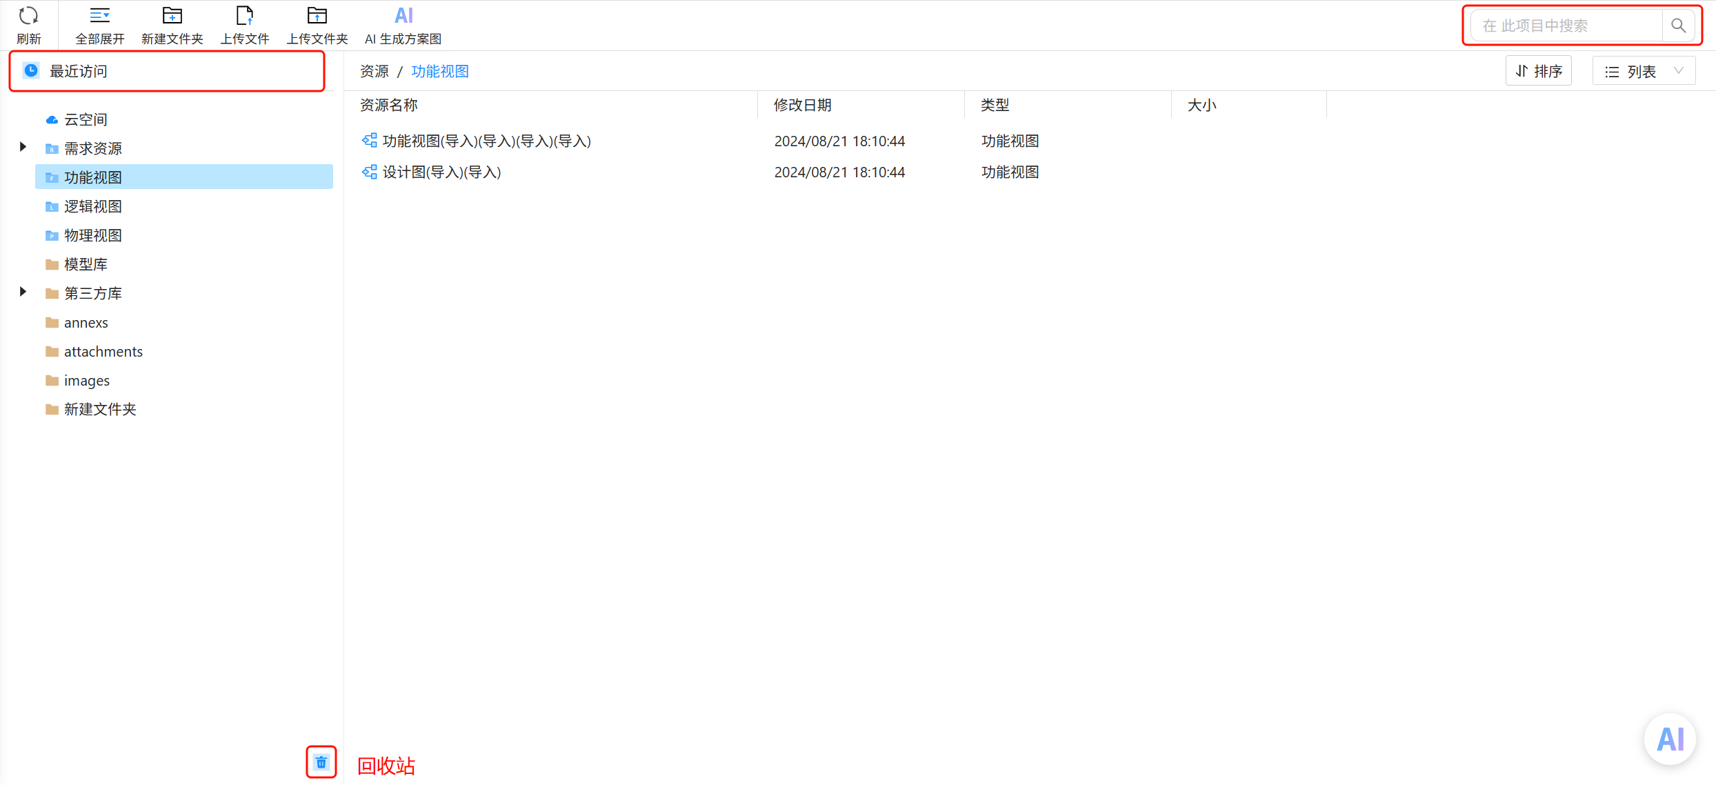Click the 新建文件夹 new folder icon
This screenshot has height=785, width=1716.
point(172,15)
